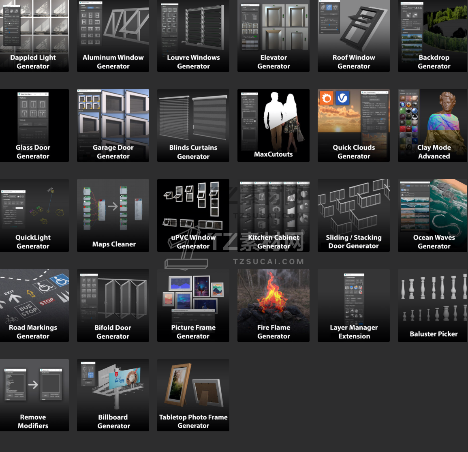Select the Maps Cleaner thumbnail
The height and width of the screenshot is (452, 468).
(113, 215)
